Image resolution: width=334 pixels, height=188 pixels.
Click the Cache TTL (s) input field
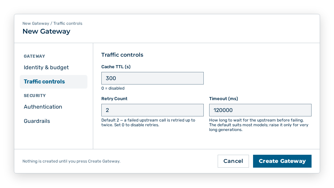coord(152,78)
